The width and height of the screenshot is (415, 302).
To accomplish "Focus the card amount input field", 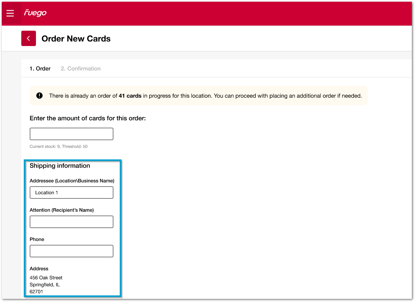I will [x=72, y=134].
